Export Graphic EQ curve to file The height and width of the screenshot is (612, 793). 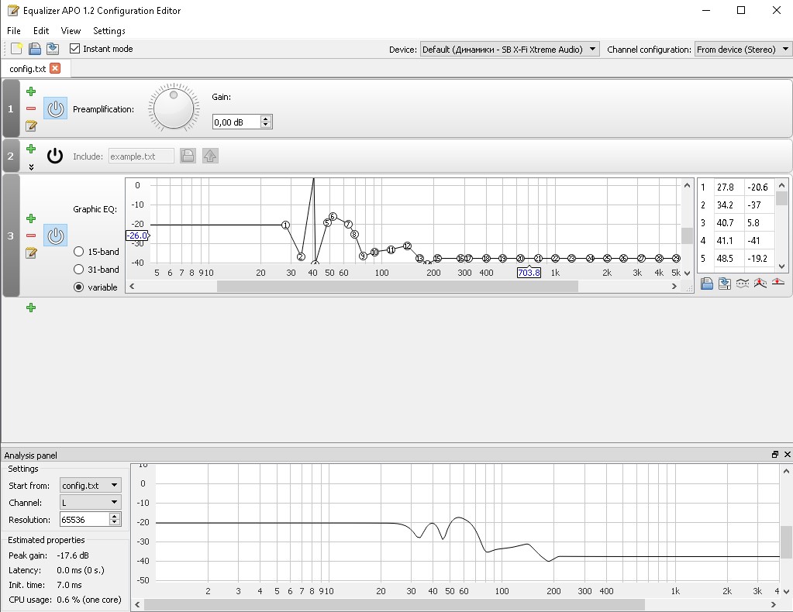point(724,284)
